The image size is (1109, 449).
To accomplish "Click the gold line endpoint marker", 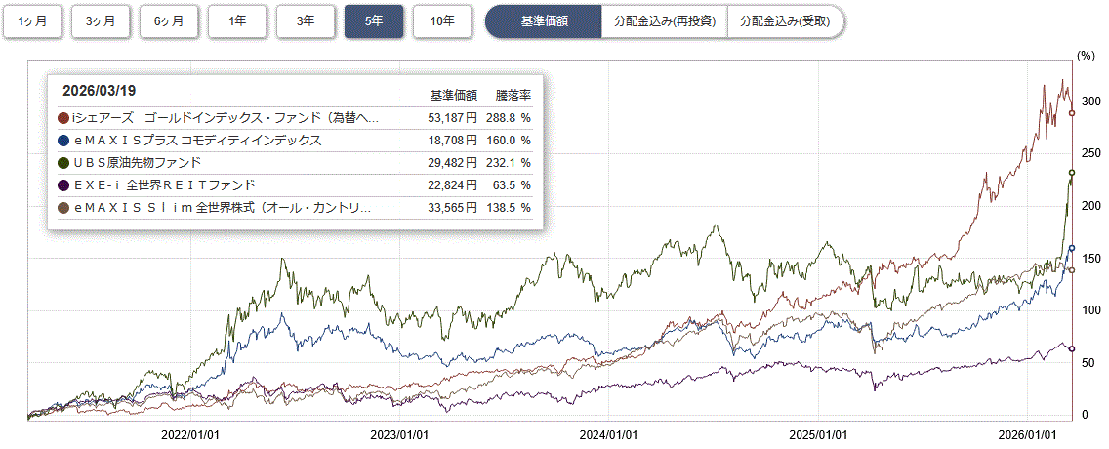I will coord(1072,113).
